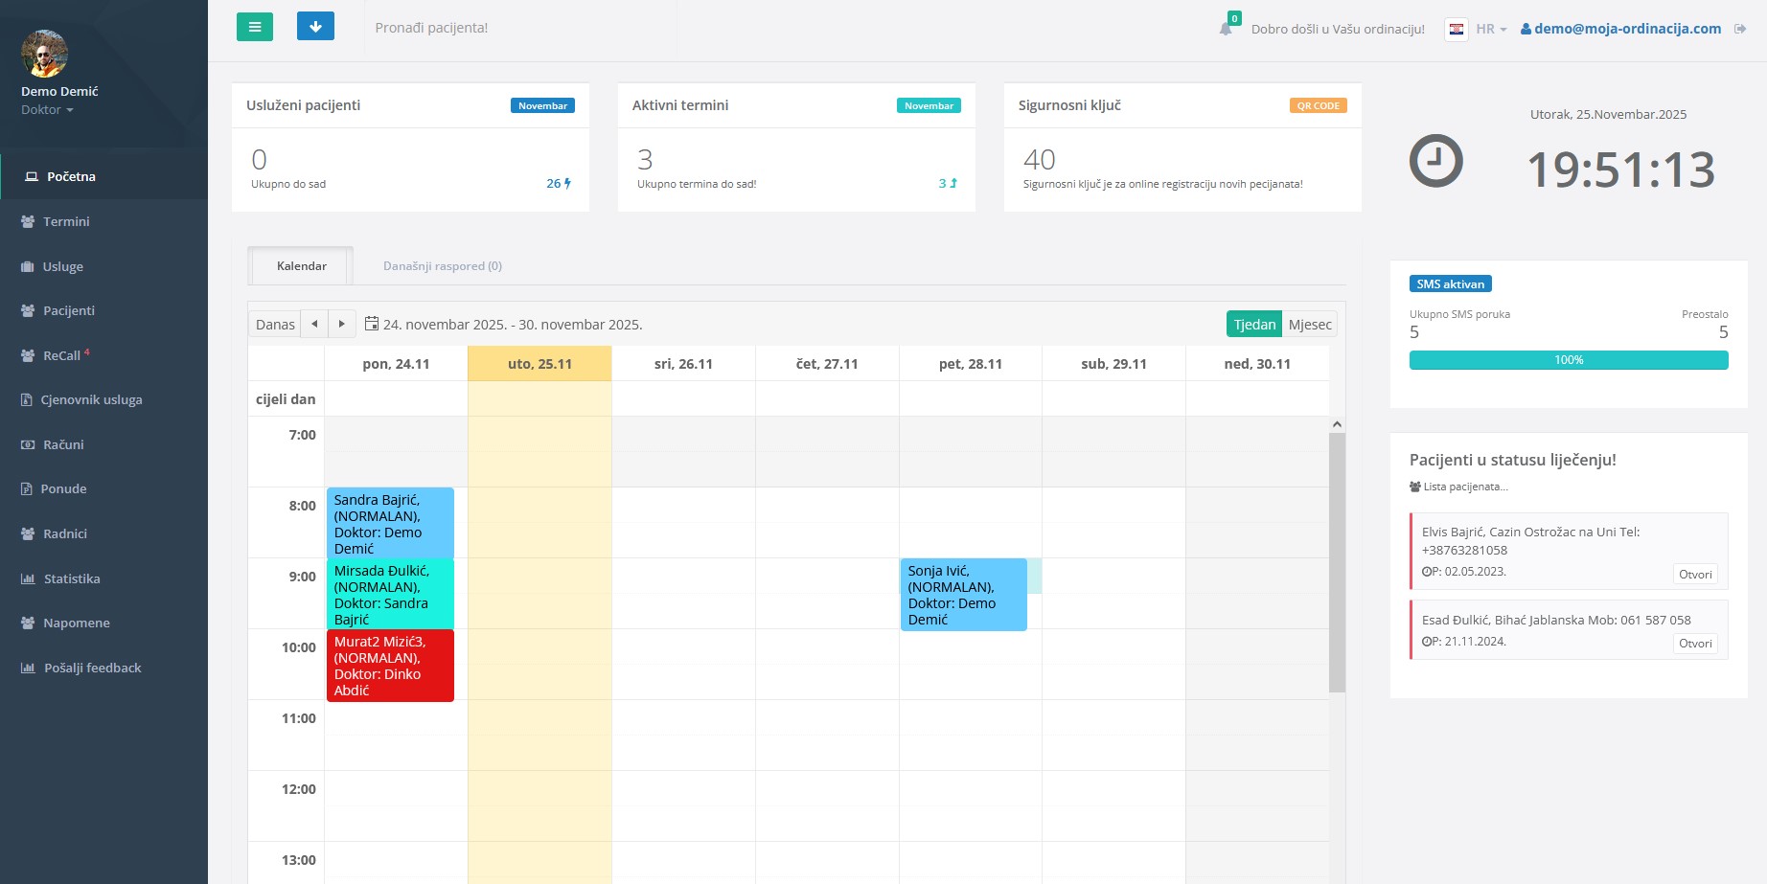Screen dimensions: 1767x884
Task: Click the SMS 100% progress bar
Action: pyautogui.click(x=1568, y=360)
